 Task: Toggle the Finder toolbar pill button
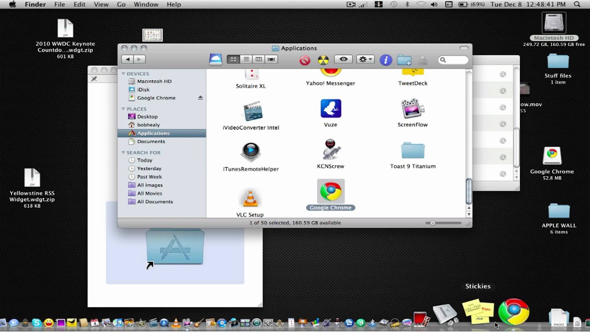(464, 48)
